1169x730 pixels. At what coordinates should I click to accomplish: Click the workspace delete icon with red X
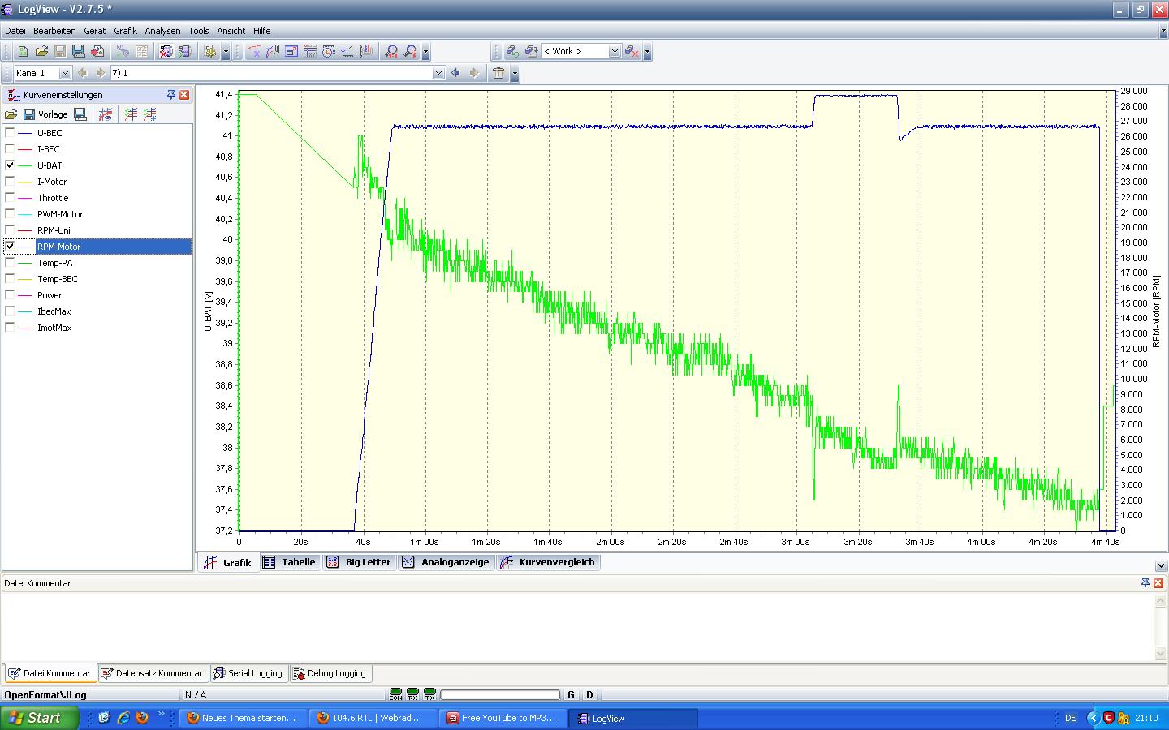point(631,51)
